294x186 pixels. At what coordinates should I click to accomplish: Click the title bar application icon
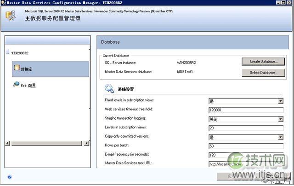3,2
